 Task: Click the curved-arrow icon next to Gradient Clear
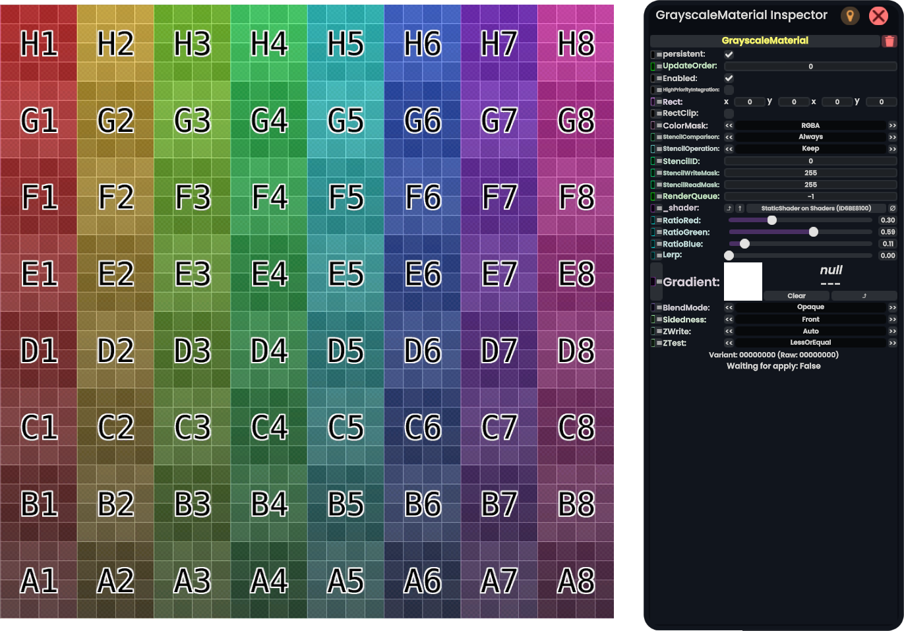click(x=864, y=296)
